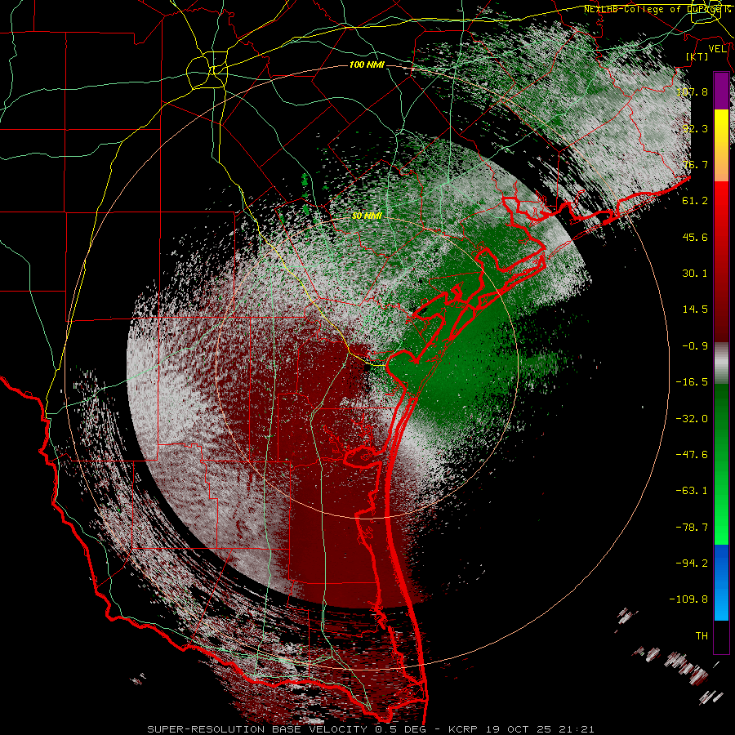
Task: Click the [KT] units label
Action: 697,56
